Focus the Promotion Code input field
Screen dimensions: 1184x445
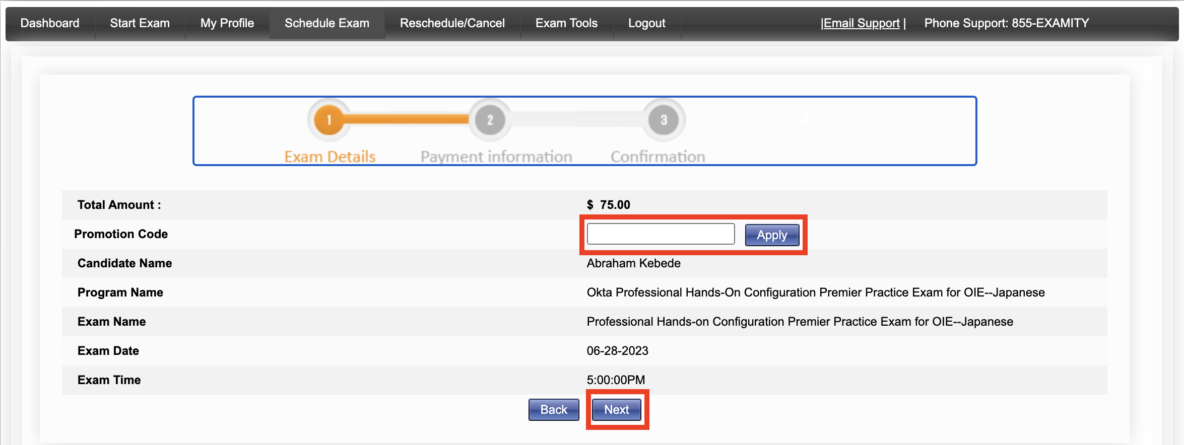pos(661,234)
